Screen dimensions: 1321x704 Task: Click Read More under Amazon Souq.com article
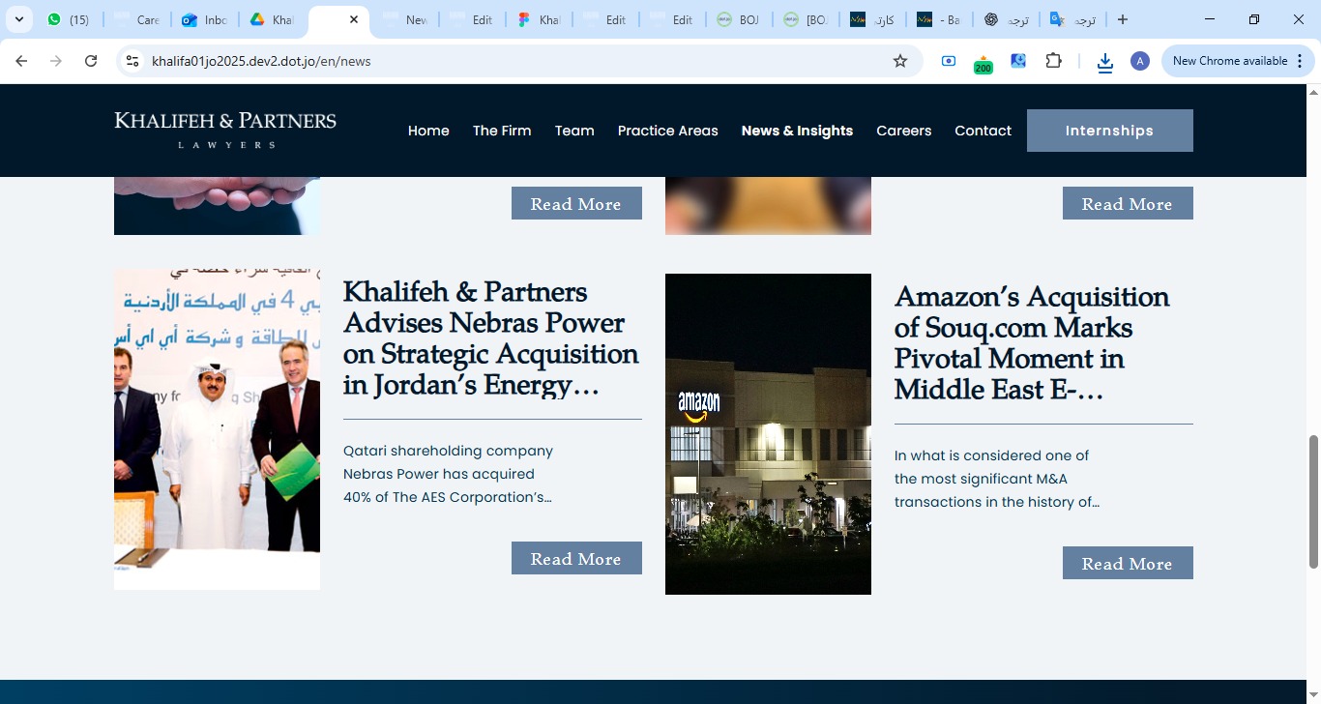coord(1128,563)
